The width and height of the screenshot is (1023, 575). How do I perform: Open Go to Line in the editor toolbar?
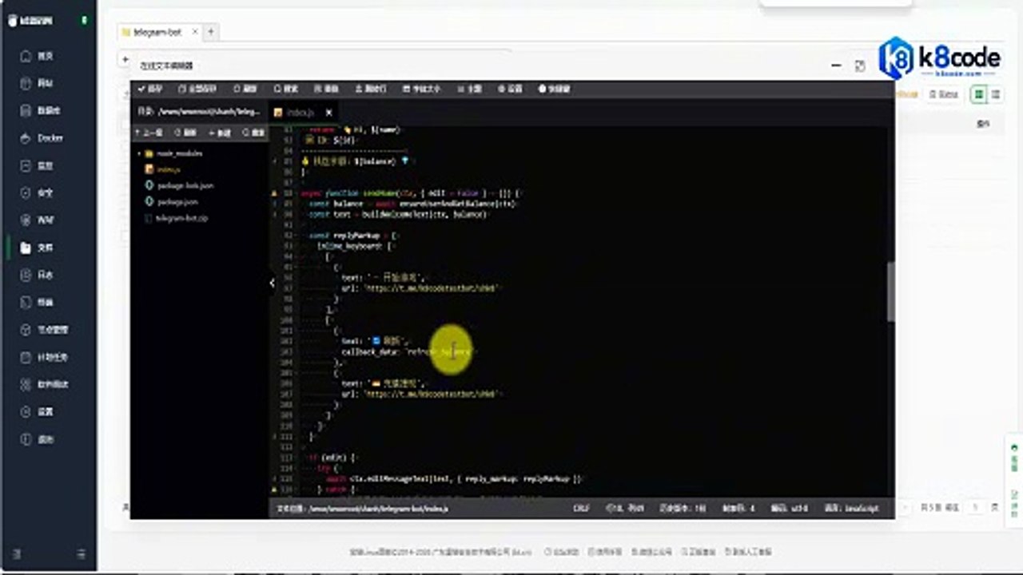coord(371,89)
